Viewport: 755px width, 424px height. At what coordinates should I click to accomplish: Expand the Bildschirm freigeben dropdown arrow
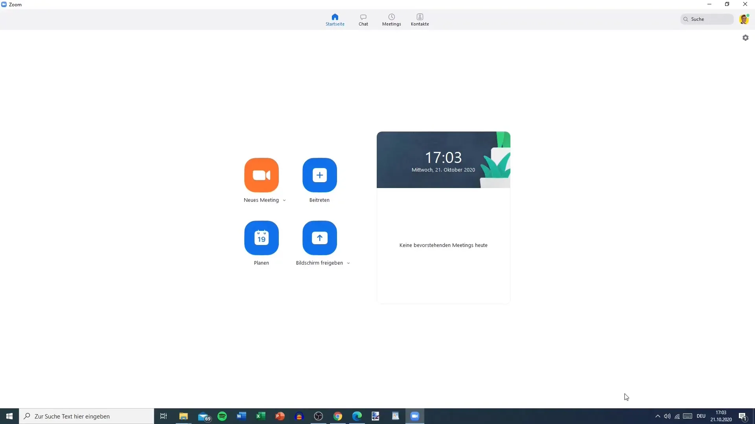pos(348,263)
